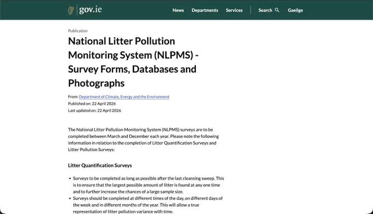Click the gov.ie harp logo
This screenshot has height=214, width=373.
tap(71, 10)
